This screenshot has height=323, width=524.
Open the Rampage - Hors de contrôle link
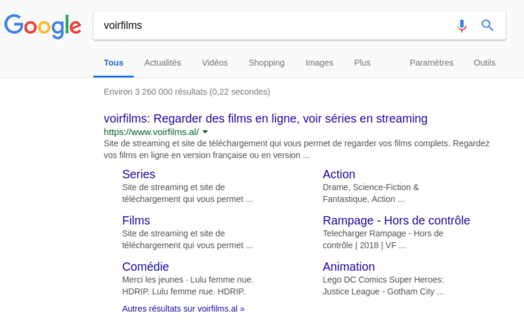[x=396, y=220]
